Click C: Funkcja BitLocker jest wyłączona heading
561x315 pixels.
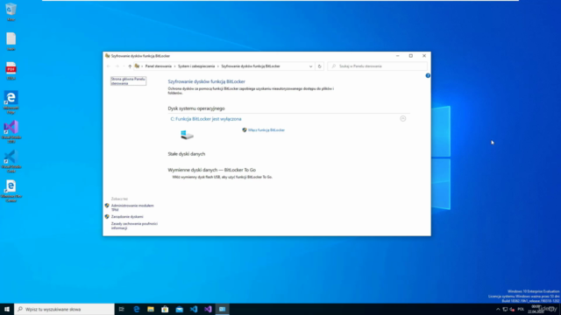(x=206, y=119)
